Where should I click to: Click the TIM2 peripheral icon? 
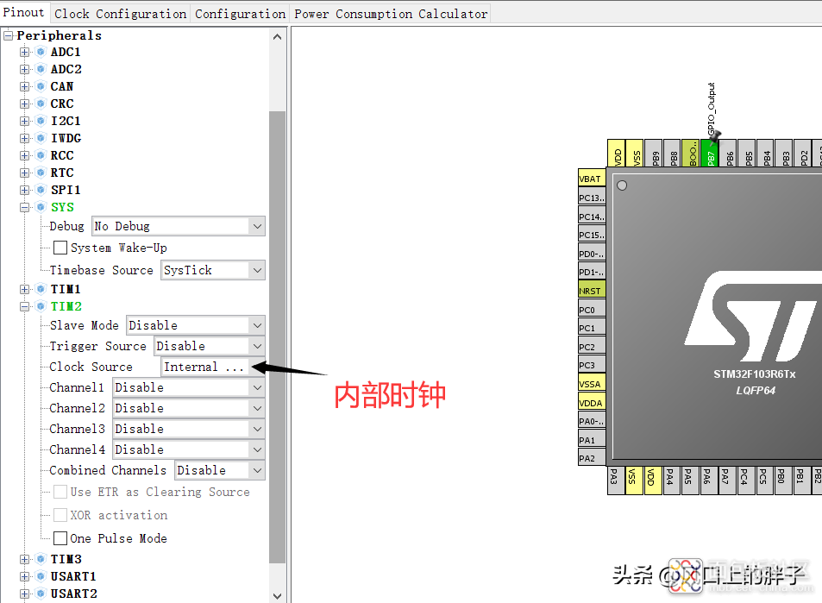pos(41,307)
